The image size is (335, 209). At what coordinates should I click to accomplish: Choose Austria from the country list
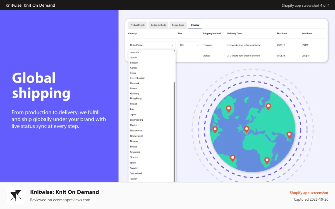133,57
